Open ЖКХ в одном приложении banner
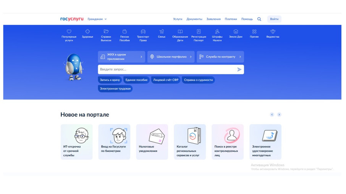 (121, 57)
